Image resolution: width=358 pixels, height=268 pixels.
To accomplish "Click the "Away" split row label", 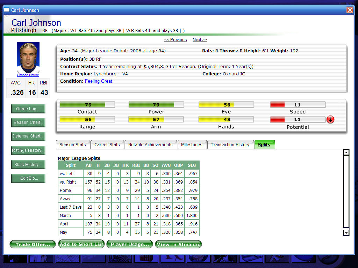I will tap(65, 199).
